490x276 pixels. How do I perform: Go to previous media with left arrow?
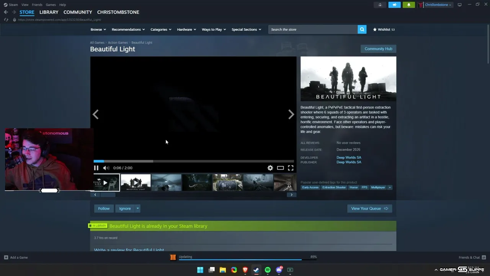[96, 114]
